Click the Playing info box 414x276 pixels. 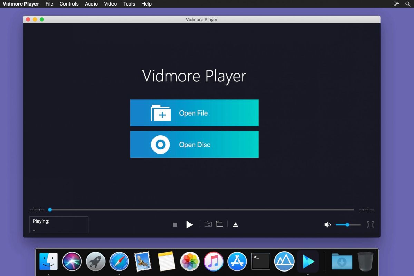pyautogui.click(x=59, y=225)
